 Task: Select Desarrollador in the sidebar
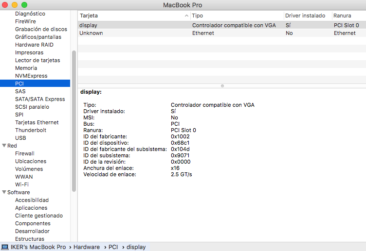(32, 231)
